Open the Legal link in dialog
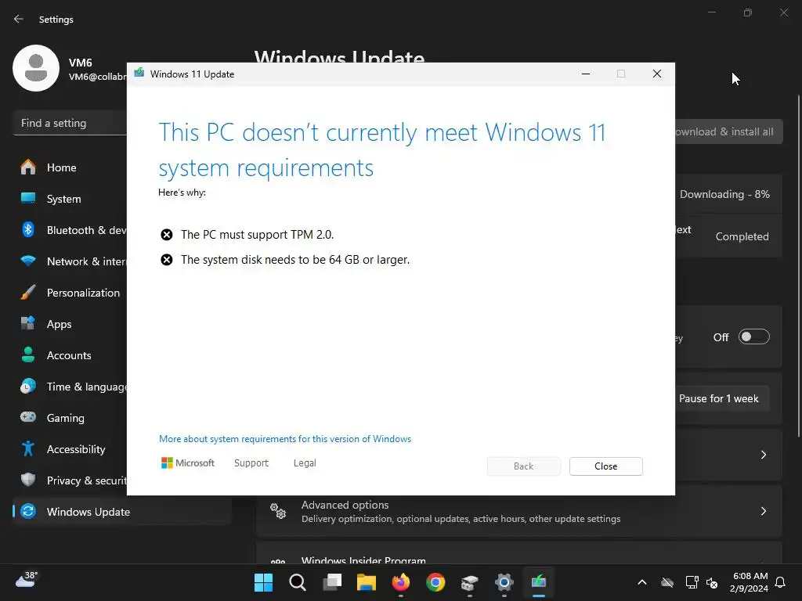Viewport: 802px width, 601px height. pyautogui.click(x=305, y=463)
